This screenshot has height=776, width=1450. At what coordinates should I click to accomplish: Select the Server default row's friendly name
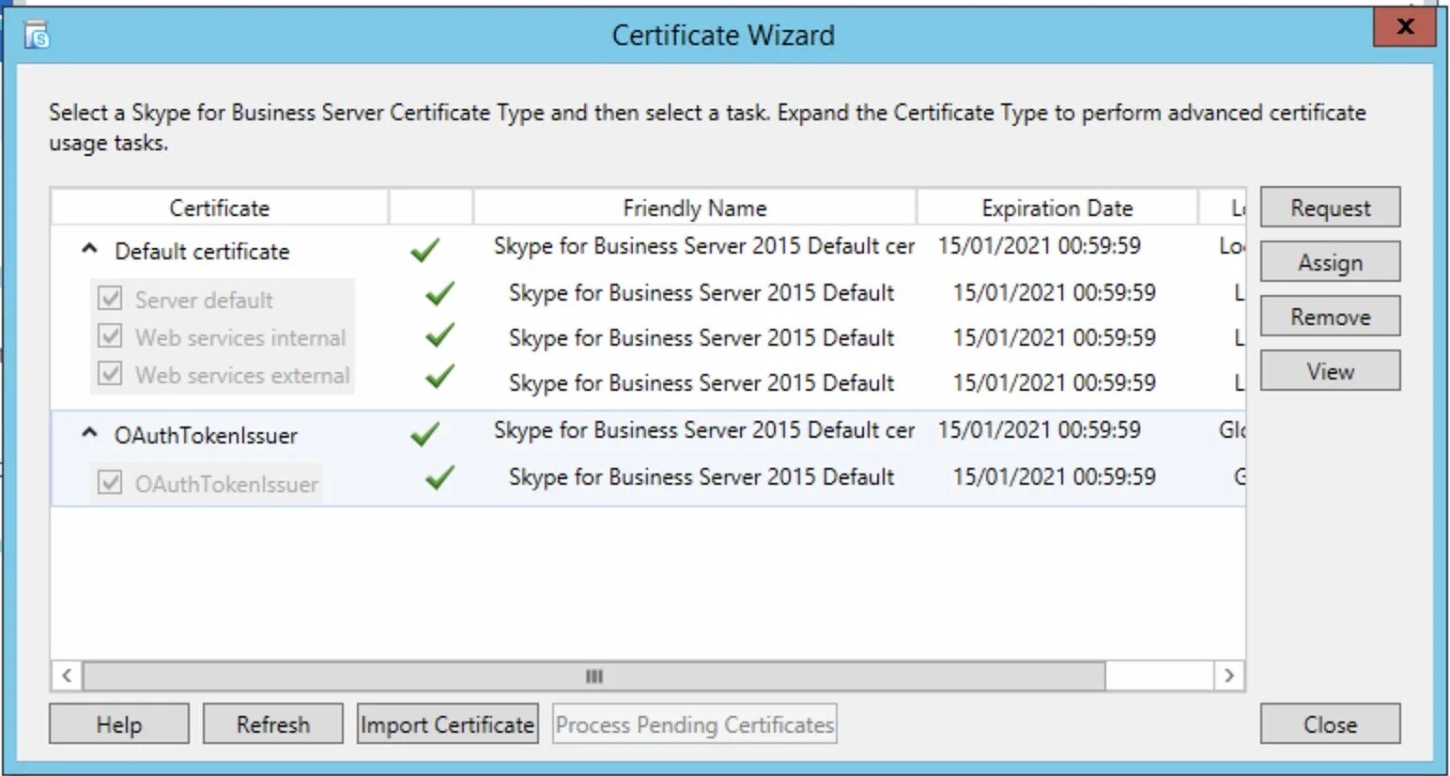click(702, 292)
